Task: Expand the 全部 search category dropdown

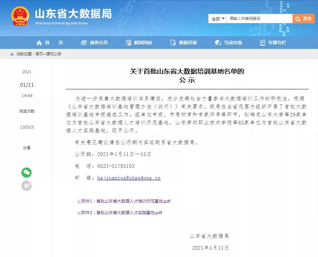Action: point(217,19)
